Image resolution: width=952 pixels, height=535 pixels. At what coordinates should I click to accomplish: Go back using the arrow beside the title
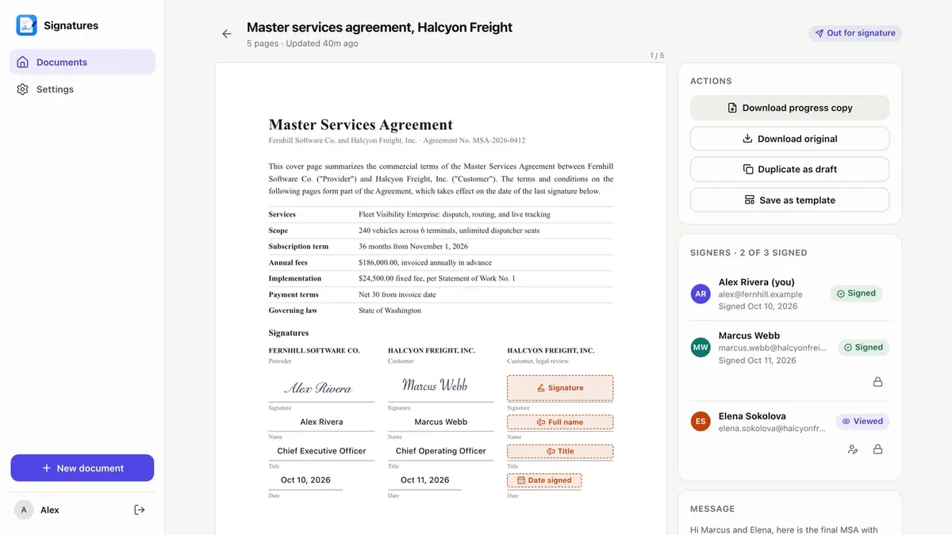(x=227, y=34)
